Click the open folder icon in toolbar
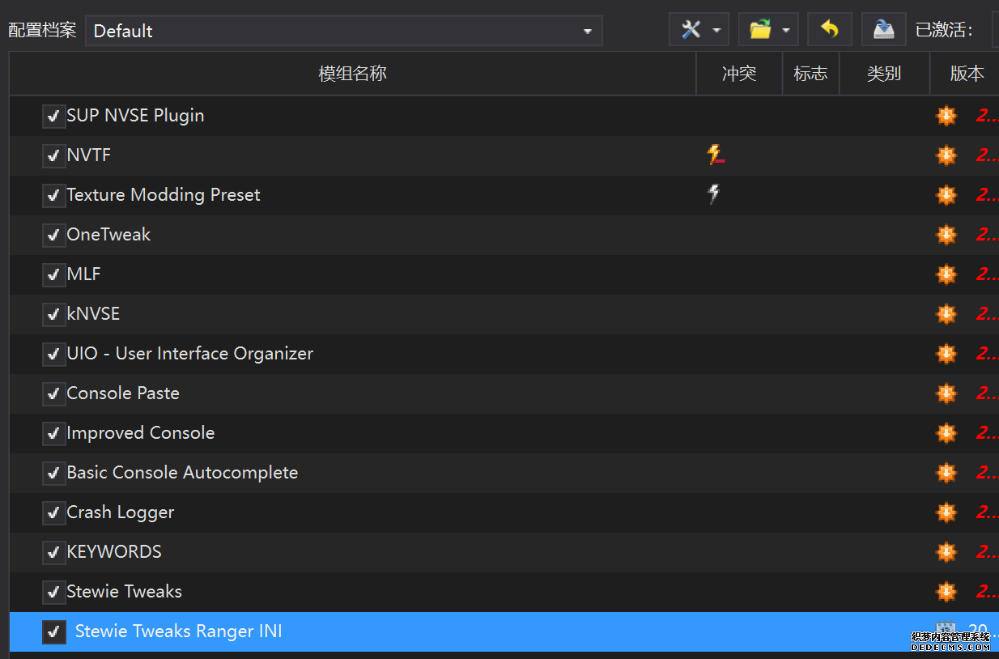999x659 pixels. (759, 31)
